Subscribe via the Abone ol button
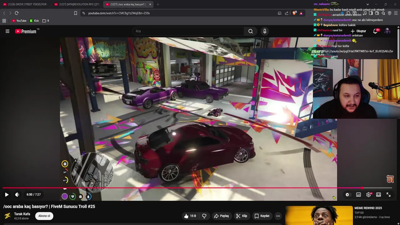Viewport: 400px width, 225px height. click(44, 216)
